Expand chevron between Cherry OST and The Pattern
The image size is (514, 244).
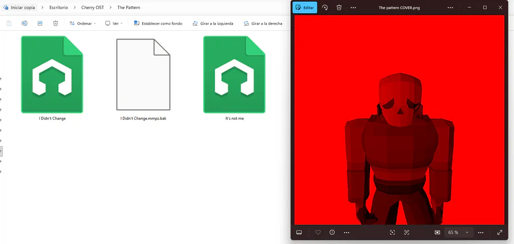point(110,7)
